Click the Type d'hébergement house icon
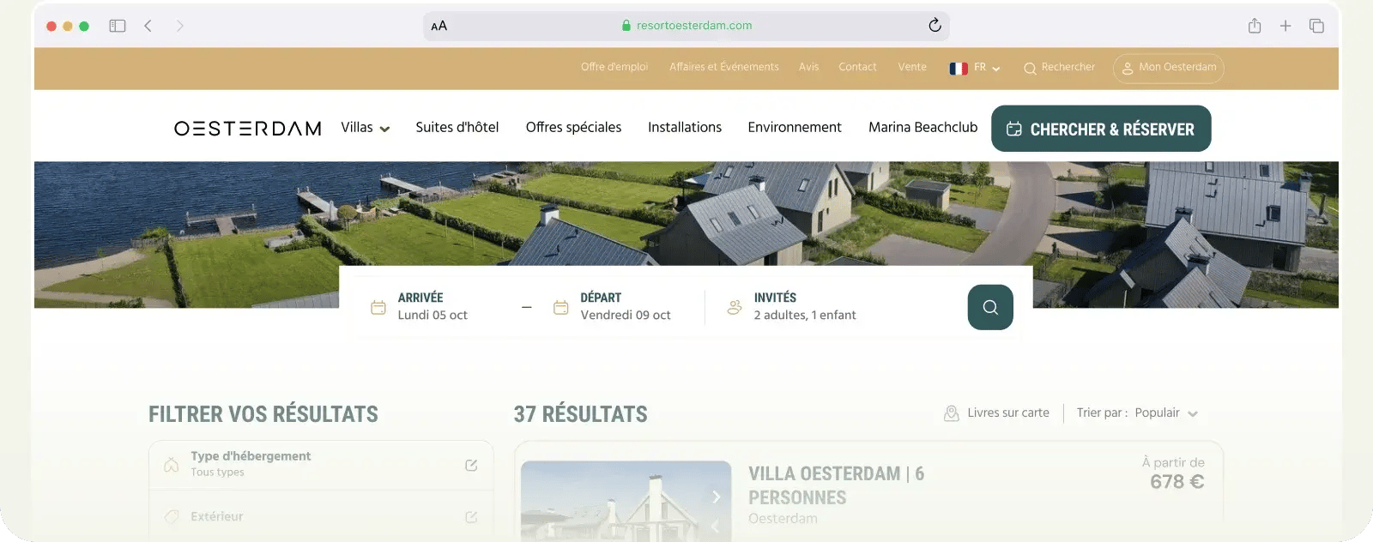 tap(172, 465)
